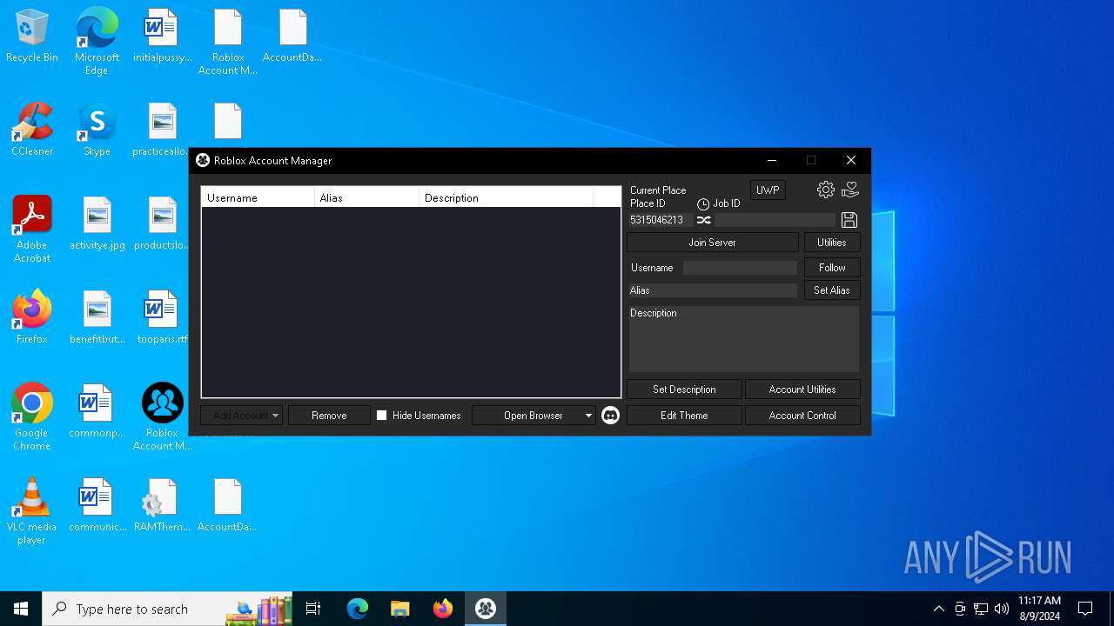Image resolution: width=1114 pixels, height=626 pixels.
Task: Enable the Hide Usernames checkbox
Action: pos(381,416)
